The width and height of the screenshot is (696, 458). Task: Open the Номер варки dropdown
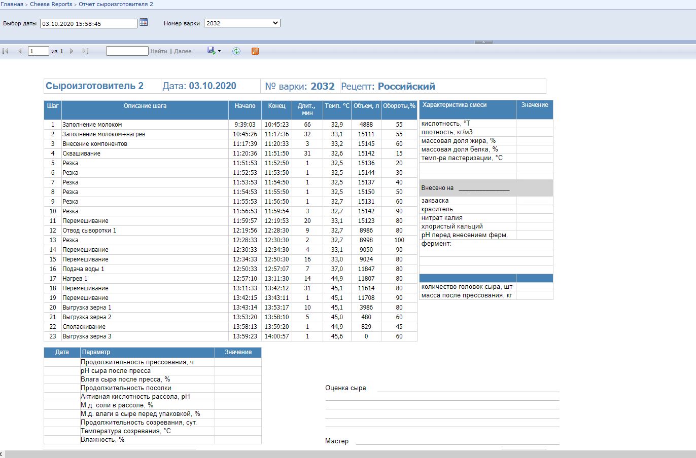point(242,23)
